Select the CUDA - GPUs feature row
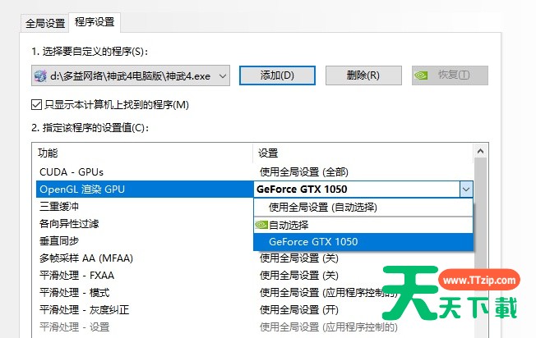536x338 pixels. click(255, 172)
